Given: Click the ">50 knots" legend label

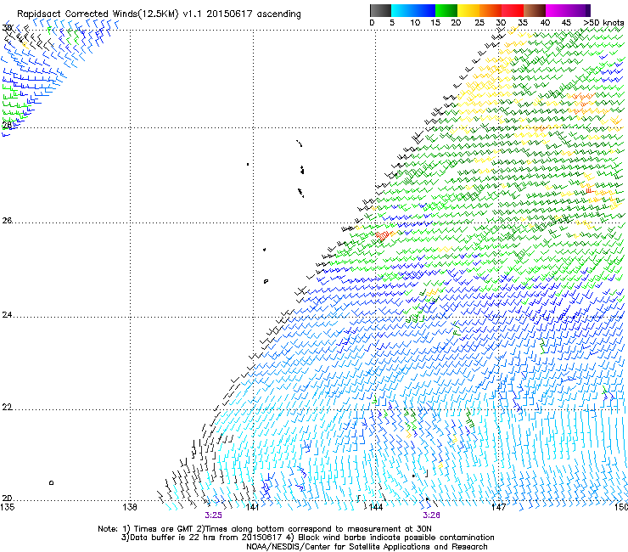Looking at the screenshot, I should click(604, 23).
